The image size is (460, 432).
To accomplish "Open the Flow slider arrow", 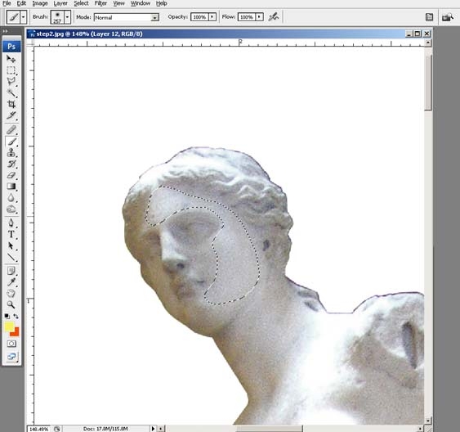I will pos(259,16).
